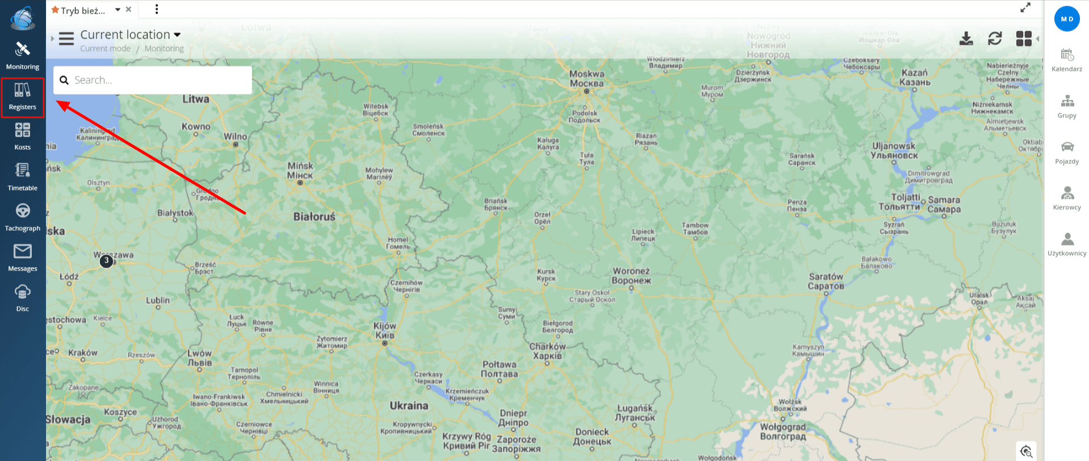The image size is (1089, 461).
Task: Open the Timetable module
Action: click(23, 177)
